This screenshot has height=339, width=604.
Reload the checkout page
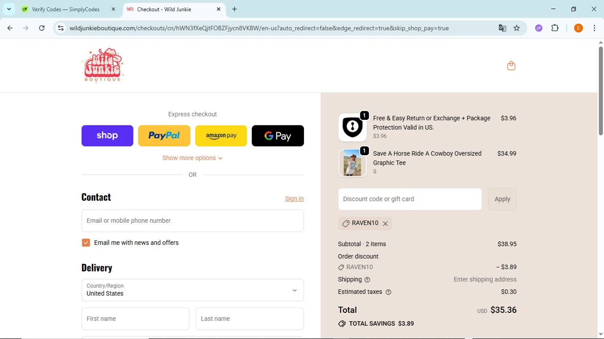[42, 28]
